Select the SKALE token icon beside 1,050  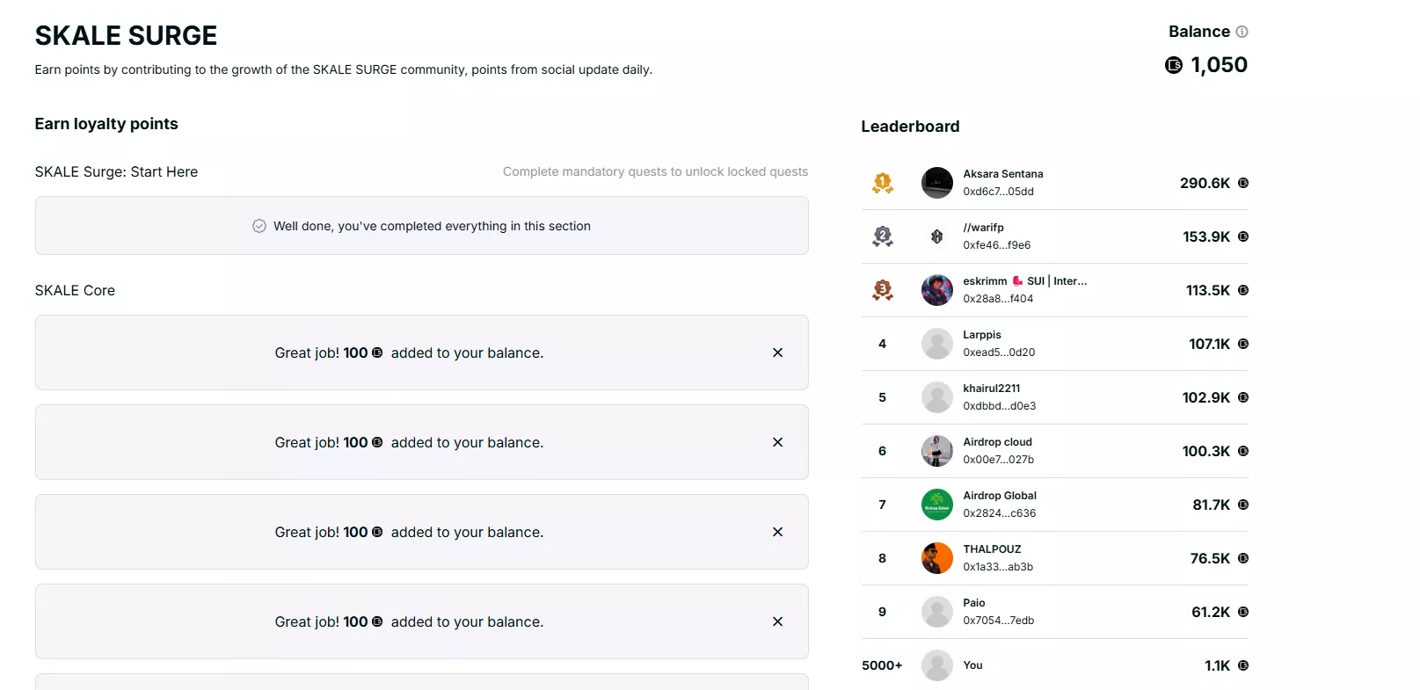(1173, 64)
